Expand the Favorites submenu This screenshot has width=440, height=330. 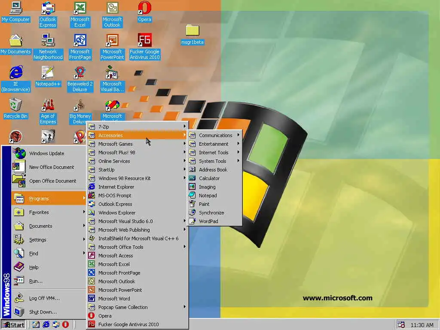49,212
